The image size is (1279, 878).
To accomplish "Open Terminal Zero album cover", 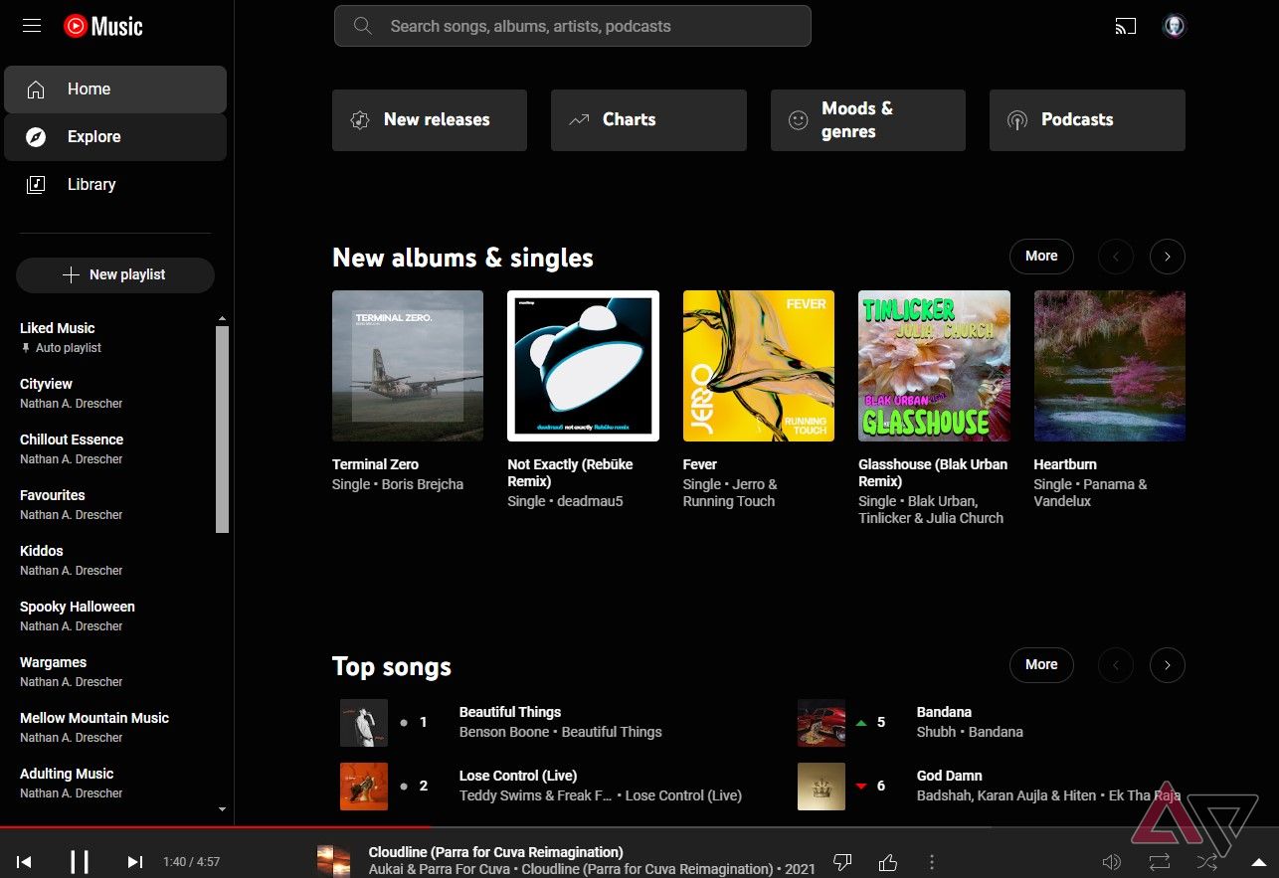I will point(408,366).
